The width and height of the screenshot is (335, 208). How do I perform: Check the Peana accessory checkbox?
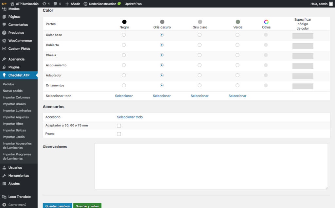tap(119, 134)
